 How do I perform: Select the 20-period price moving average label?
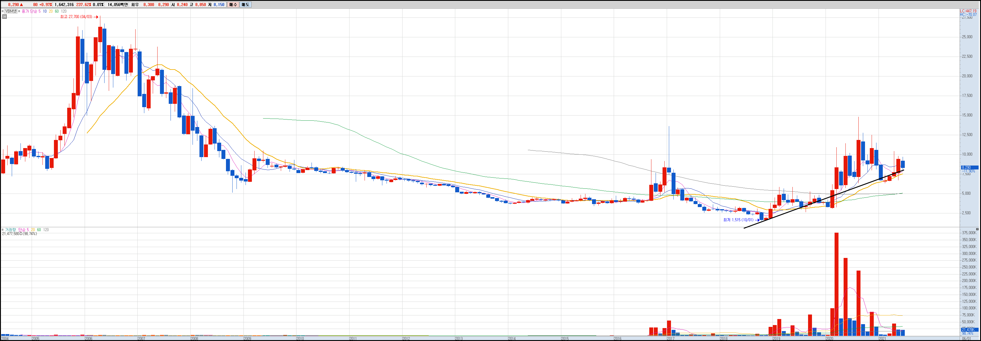(51, 11)
